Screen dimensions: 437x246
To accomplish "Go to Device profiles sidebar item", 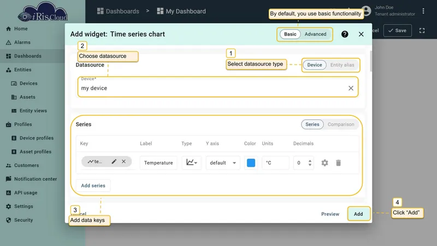I will pyautogui.click(x=37, y=138).
